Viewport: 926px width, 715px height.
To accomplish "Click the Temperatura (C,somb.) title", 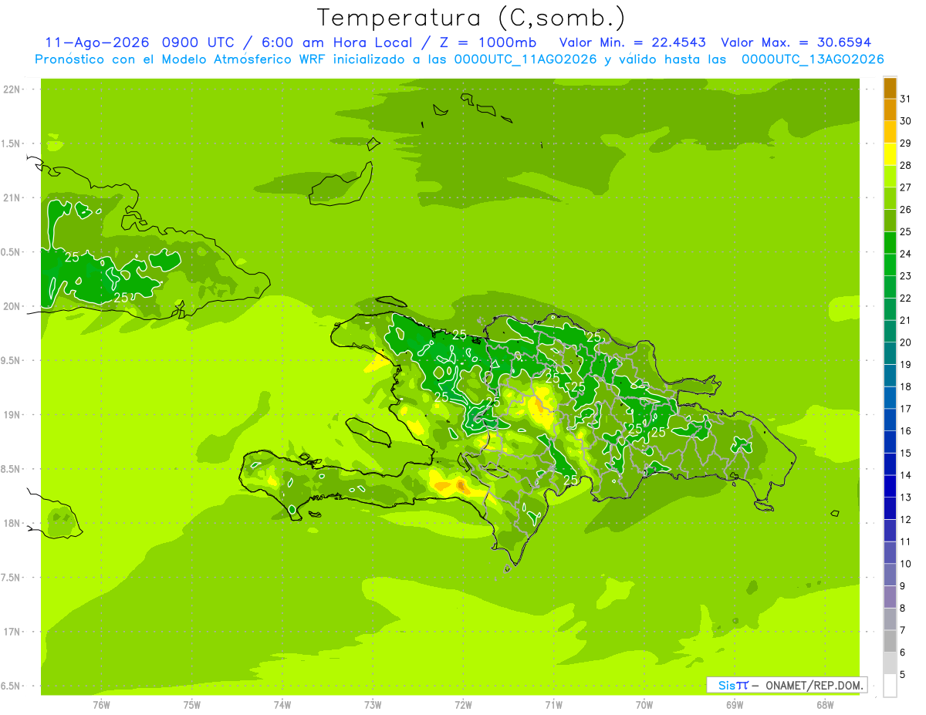I will pyautogui.click(x=471, y=17).
